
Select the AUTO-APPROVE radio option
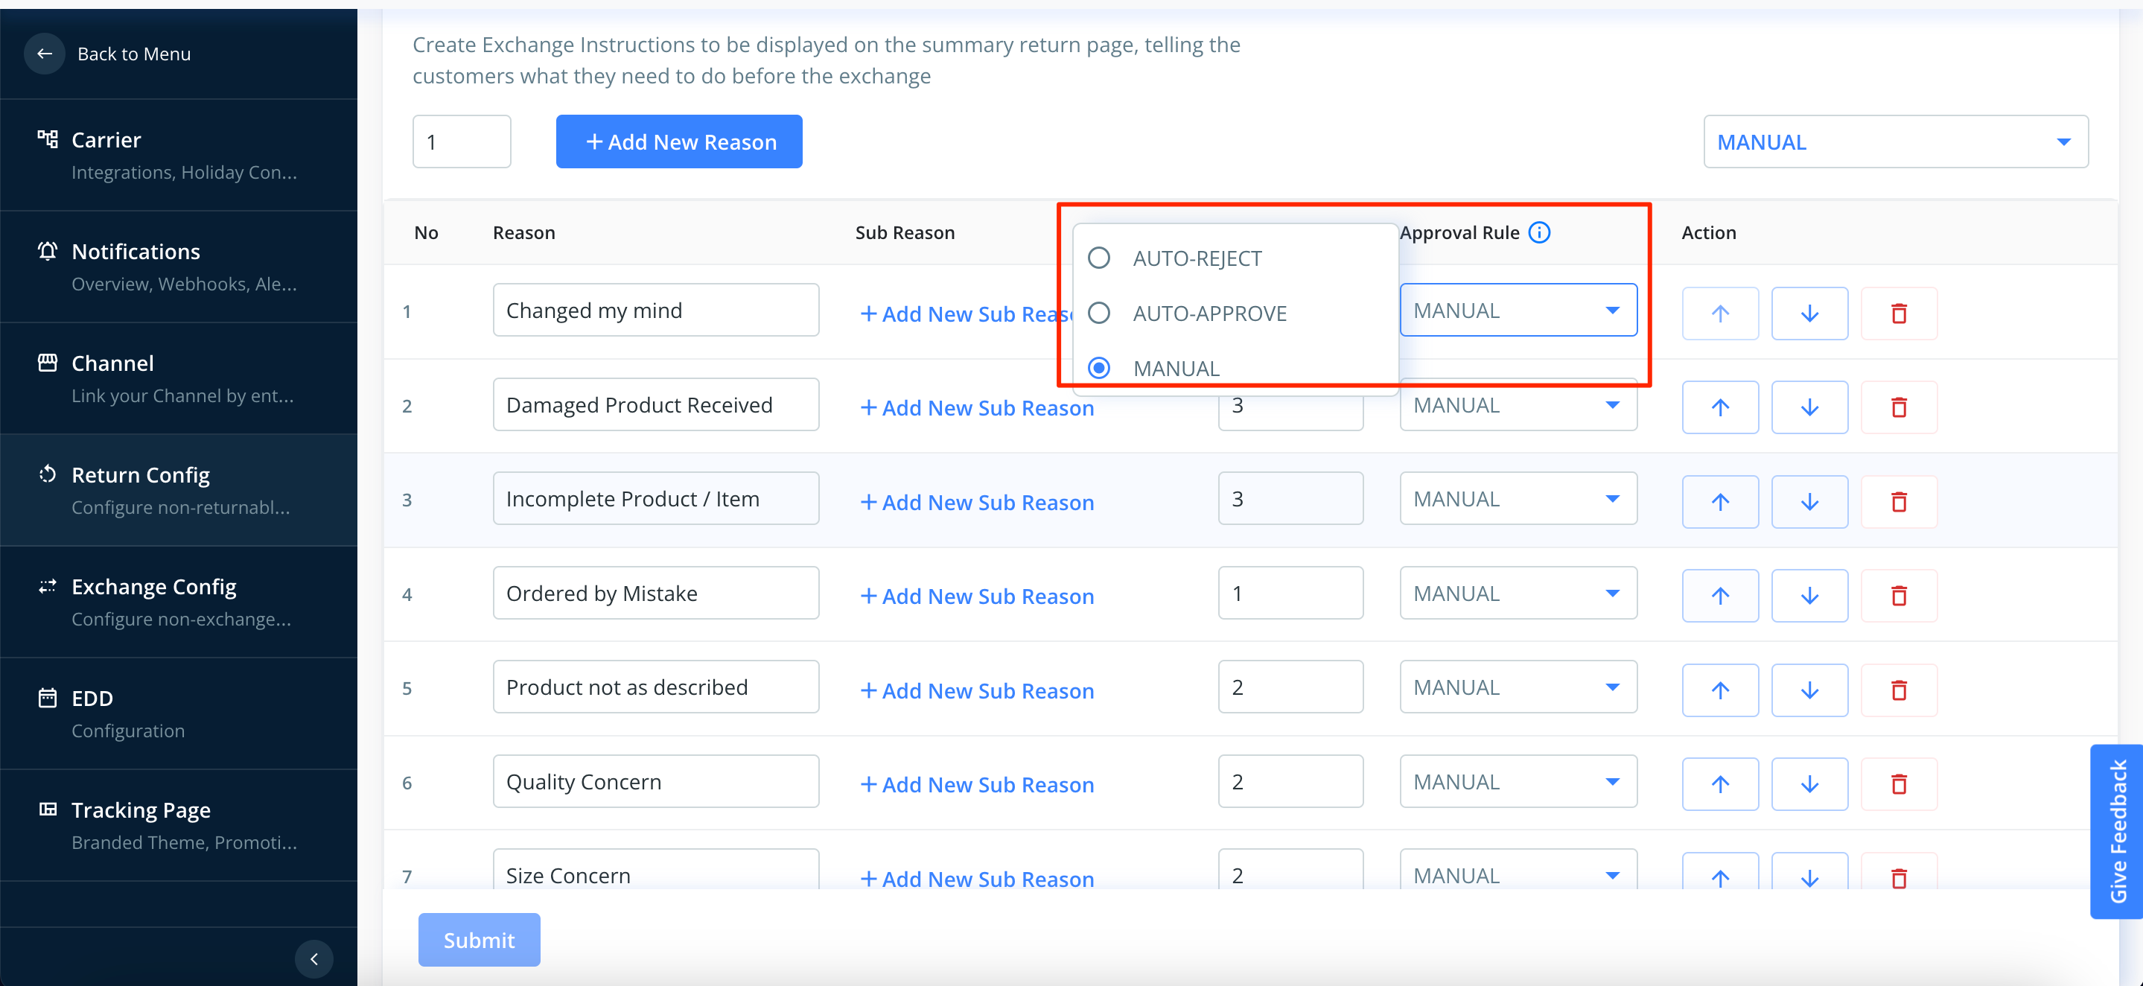coord(1099,313)
